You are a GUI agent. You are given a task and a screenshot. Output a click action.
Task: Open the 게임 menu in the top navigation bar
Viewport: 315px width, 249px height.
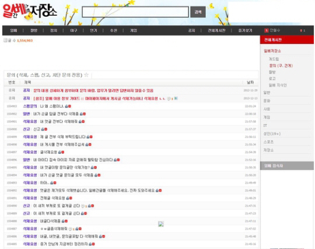133,30
